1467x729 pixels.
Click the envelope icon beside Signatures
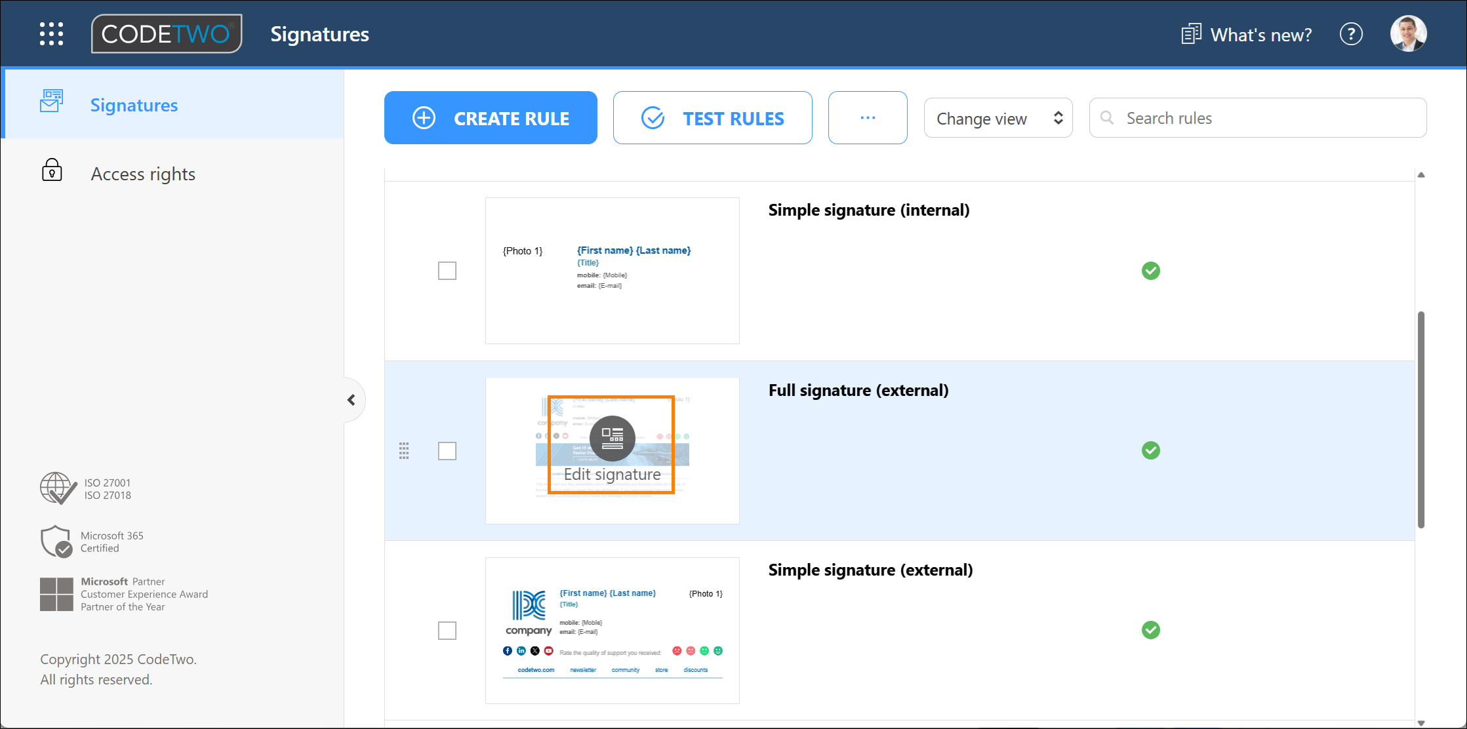(x=51, y=102)
